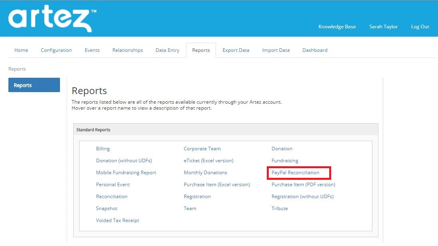Screen dimensions: 438x246
Task: Click the Reports breadcrumb text
Action: click(x=17, y=69)
